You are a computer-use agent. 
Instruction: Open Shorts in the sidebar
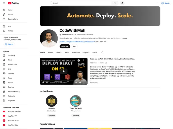tap(14, 14)
